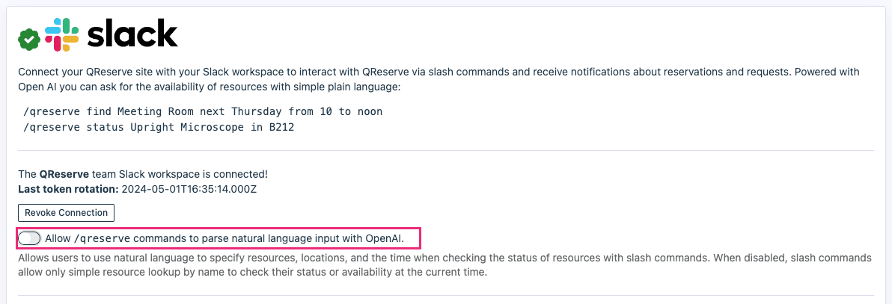
Task: Click the green verified checkmark badge
Action: pos(29,38)
